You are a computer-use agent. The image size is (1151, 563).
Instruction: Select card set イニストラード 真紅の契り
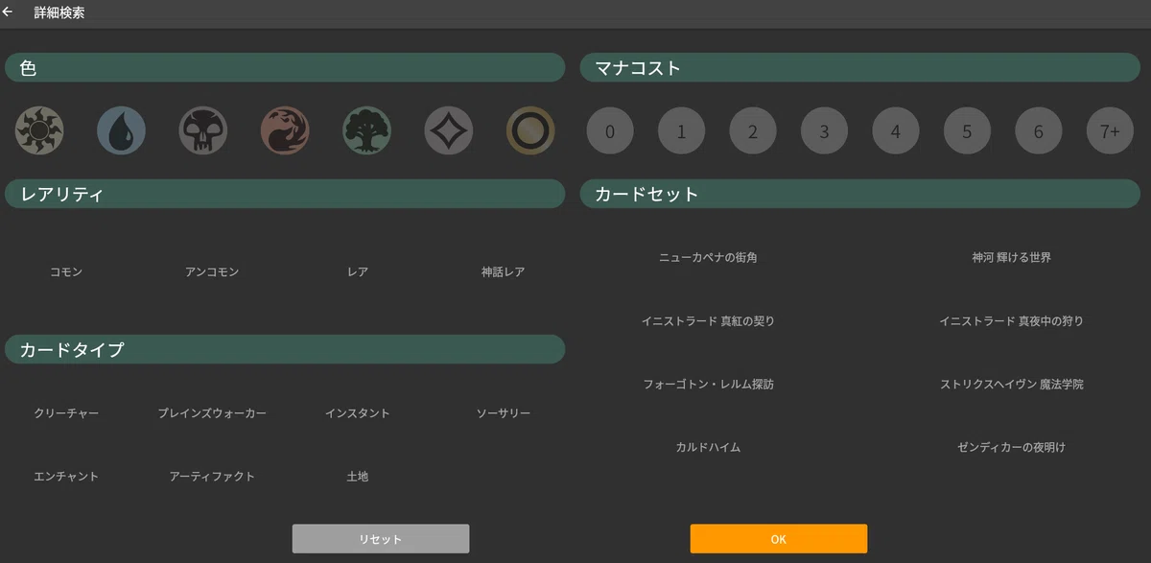[708, 321]
